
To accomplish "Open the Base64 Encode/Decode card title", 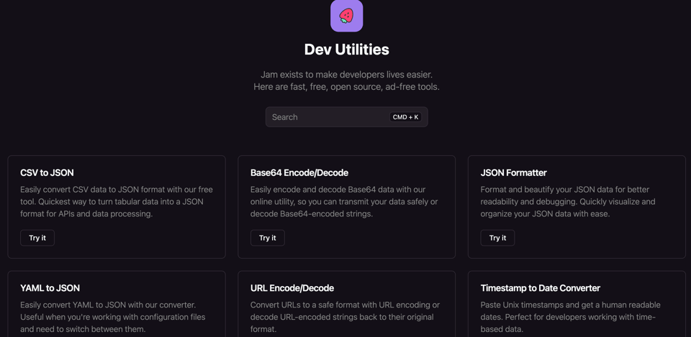I will click(x=299, y=172).
